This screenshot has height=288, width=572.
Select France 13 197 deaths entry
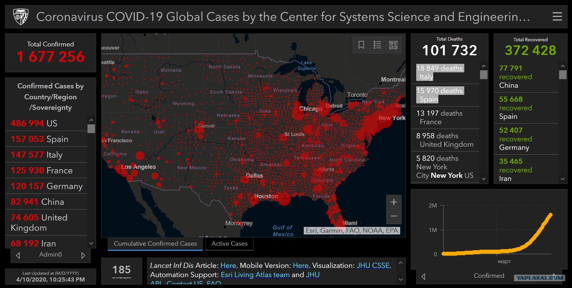click(445, 117)
